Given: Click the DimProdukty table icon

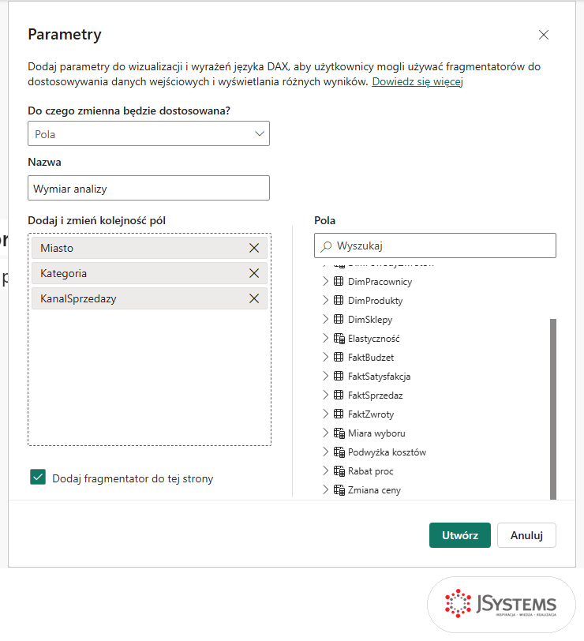Looking at the screenshot, I should tap(339, 300).
